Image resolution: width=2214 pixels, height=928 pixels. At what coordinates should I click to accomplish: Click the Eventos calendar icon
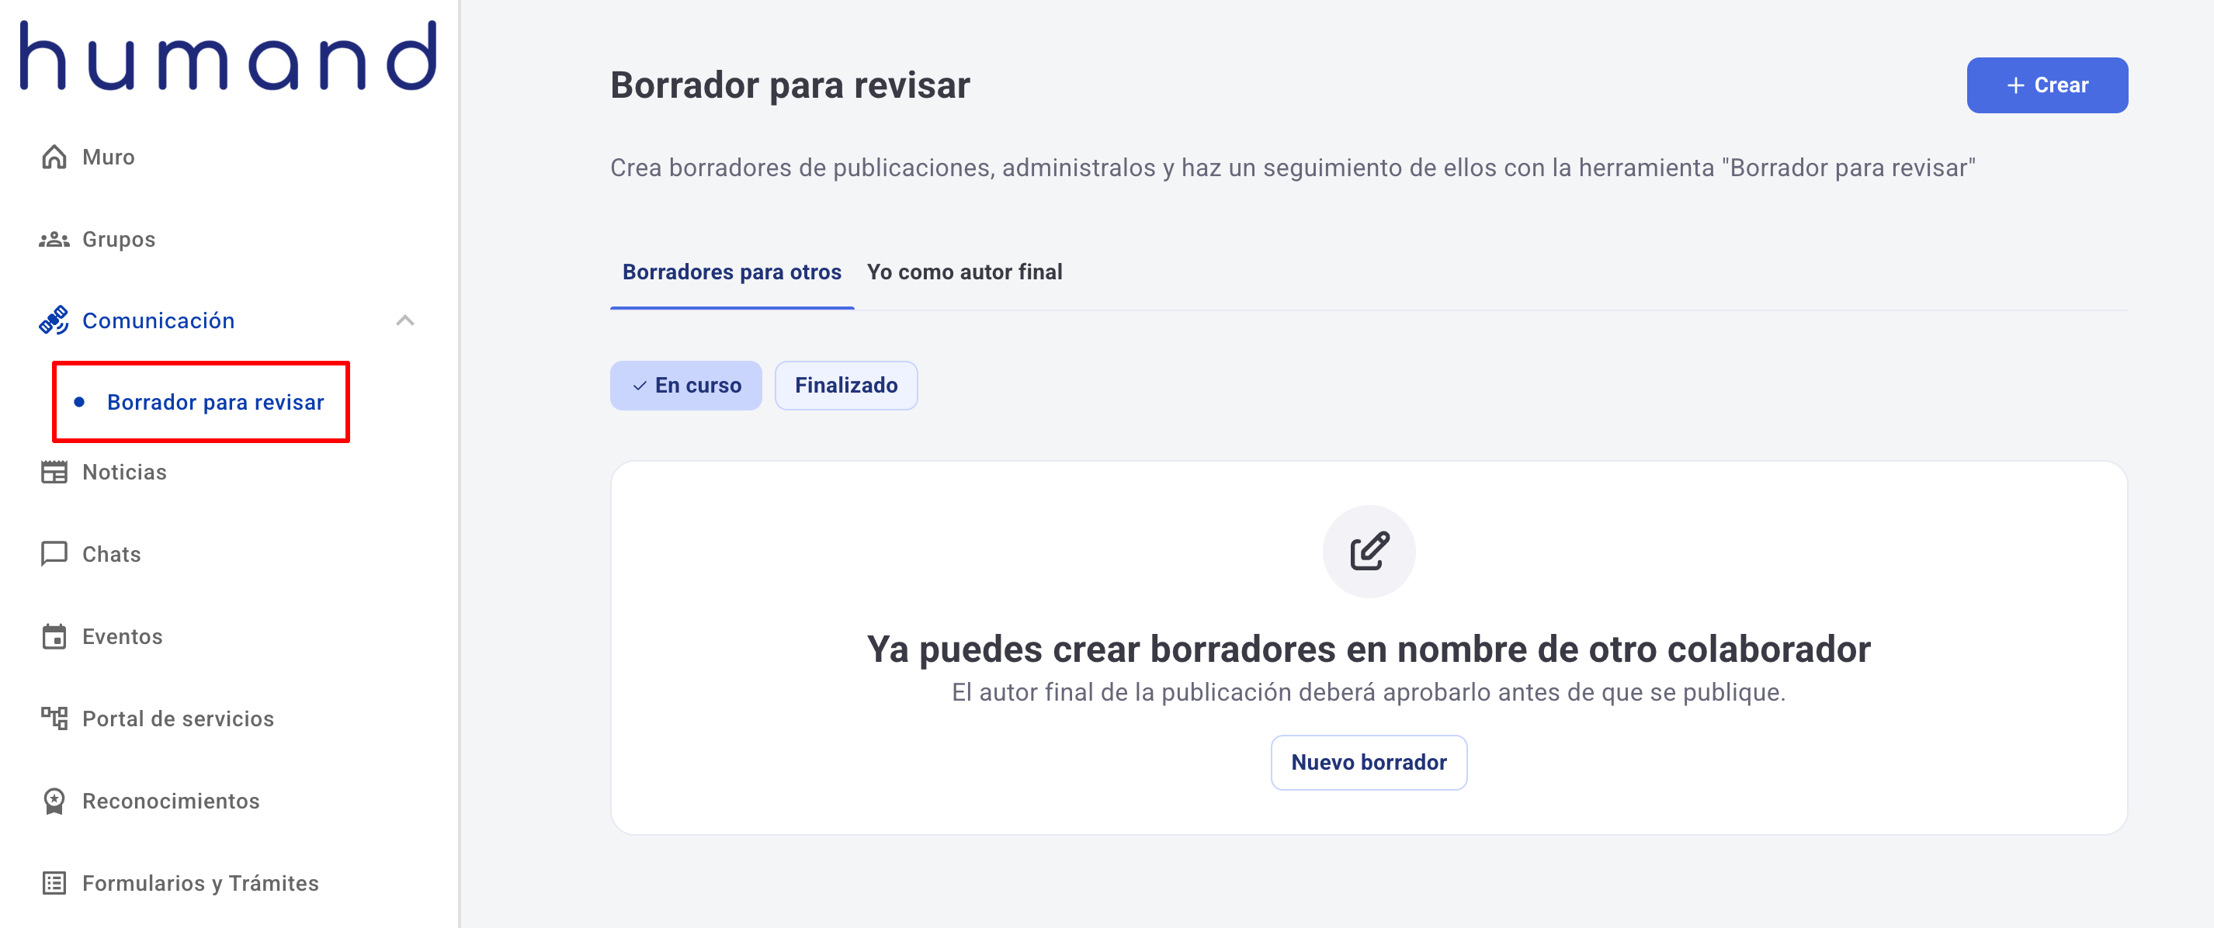pos(54,637)
